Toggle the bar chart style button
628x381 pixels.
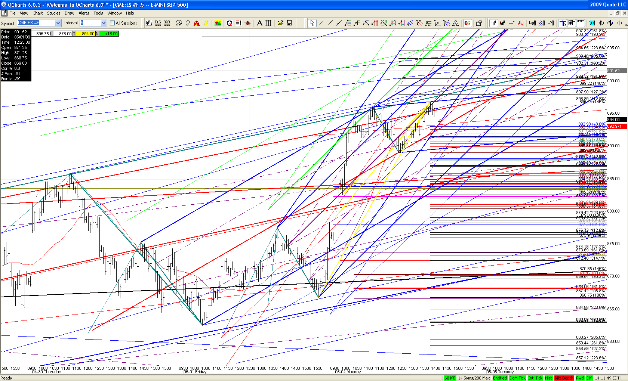tap(493, 23)
